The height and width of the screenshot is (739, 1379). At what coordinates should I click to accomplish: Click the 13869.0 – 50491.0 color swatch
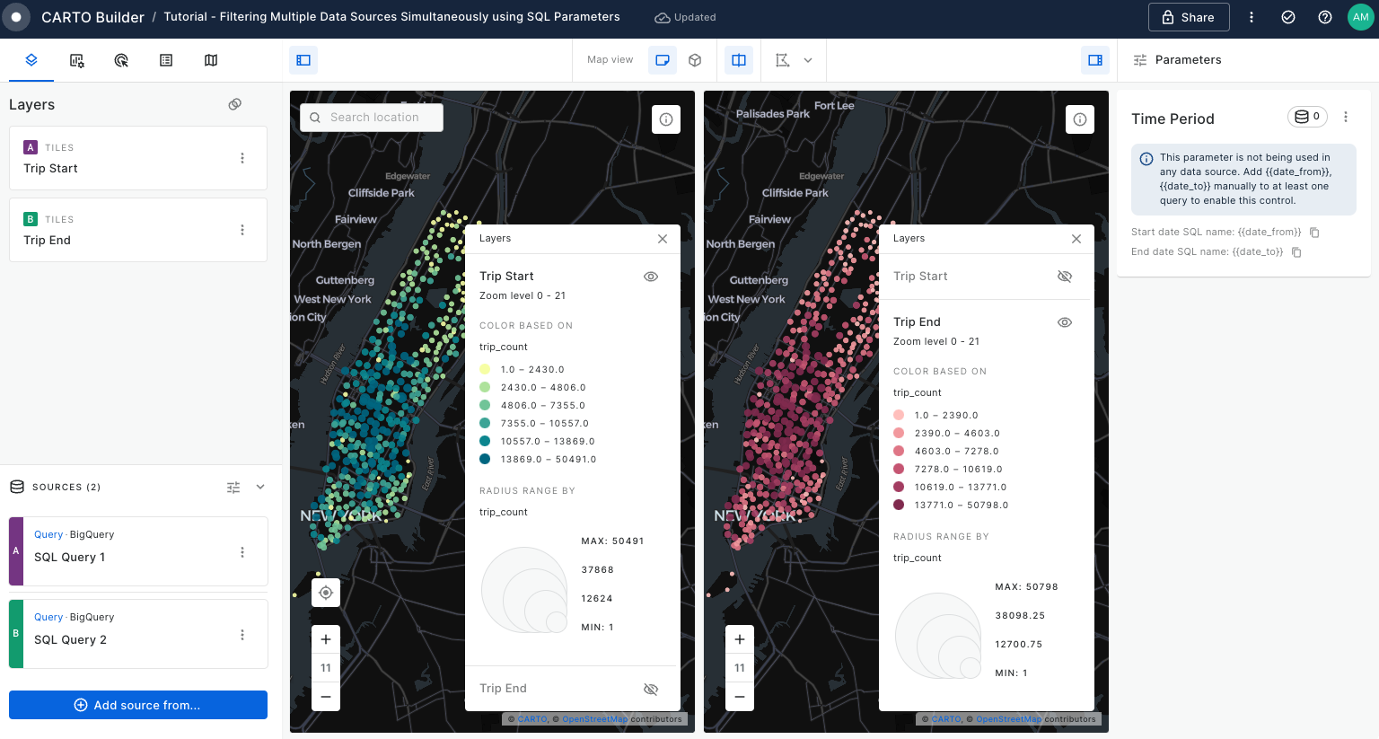click(x=485, y=459)
